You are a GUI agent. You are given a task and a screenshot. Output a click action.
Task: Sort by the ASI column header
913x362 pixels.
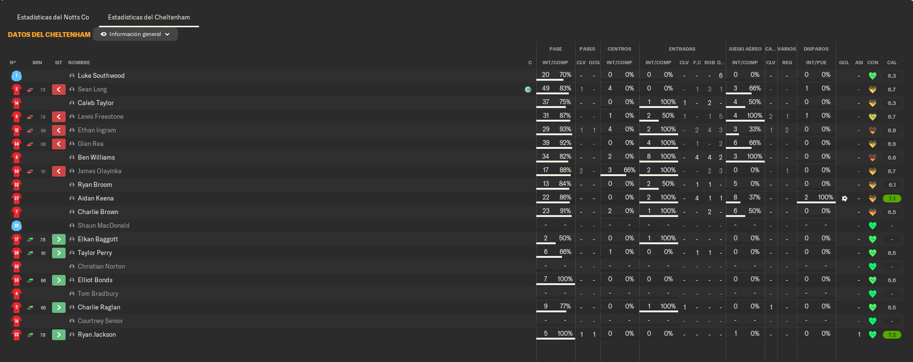tap(859, 63)
